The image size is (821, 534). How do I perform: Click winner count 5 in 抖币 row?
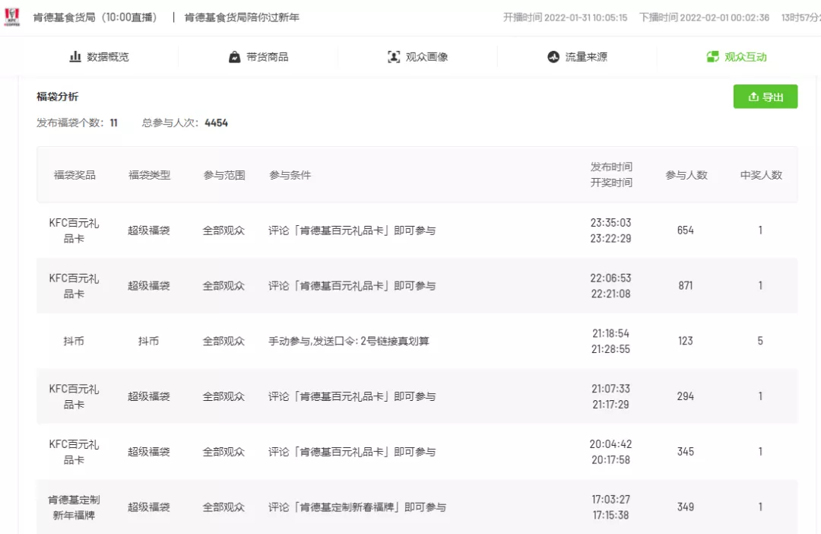click(760, 341)
